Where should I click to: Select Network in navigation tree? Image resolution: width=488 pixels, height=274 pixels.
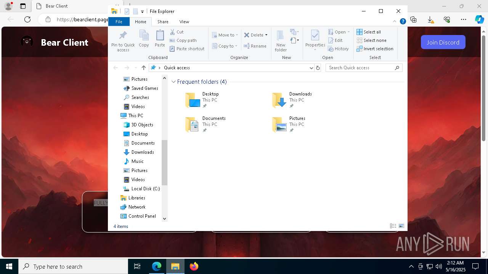point(133,207)
